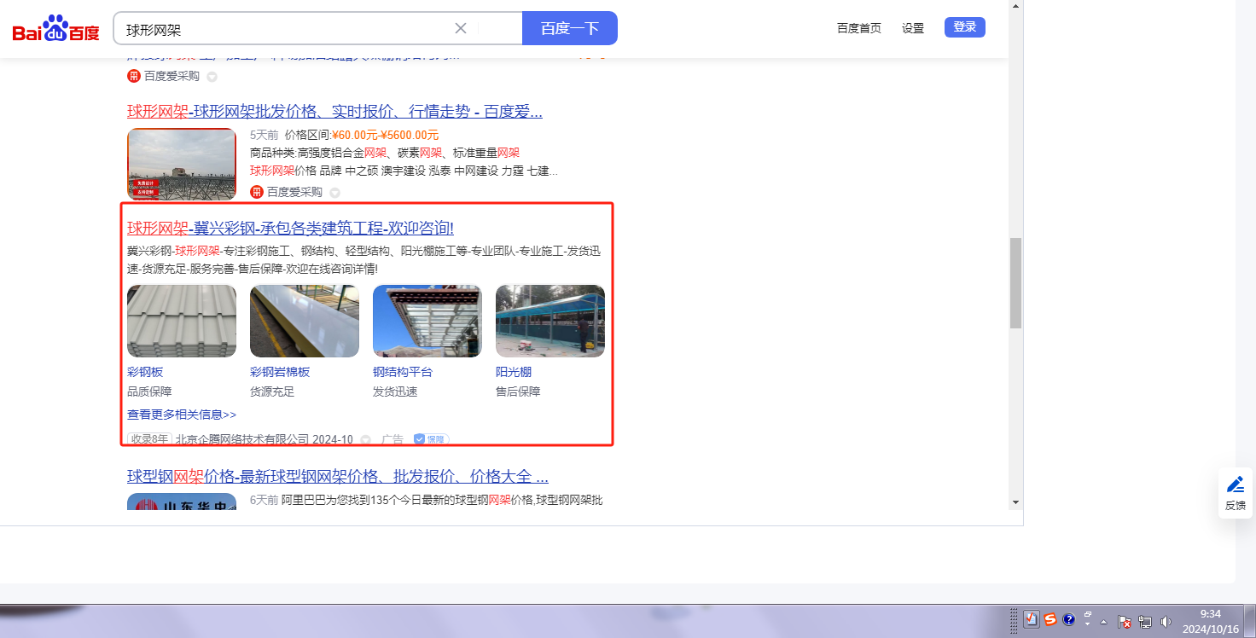
Task: Click the 6天前 timestamp
Action: [x=264, y=500]
